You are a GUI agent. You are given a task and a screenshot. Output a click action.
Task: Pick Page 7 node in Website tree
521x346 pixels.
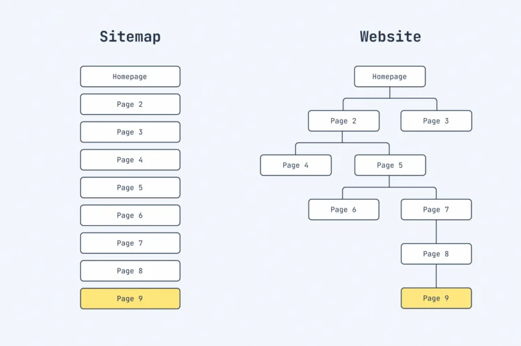(x=436, y=210)
